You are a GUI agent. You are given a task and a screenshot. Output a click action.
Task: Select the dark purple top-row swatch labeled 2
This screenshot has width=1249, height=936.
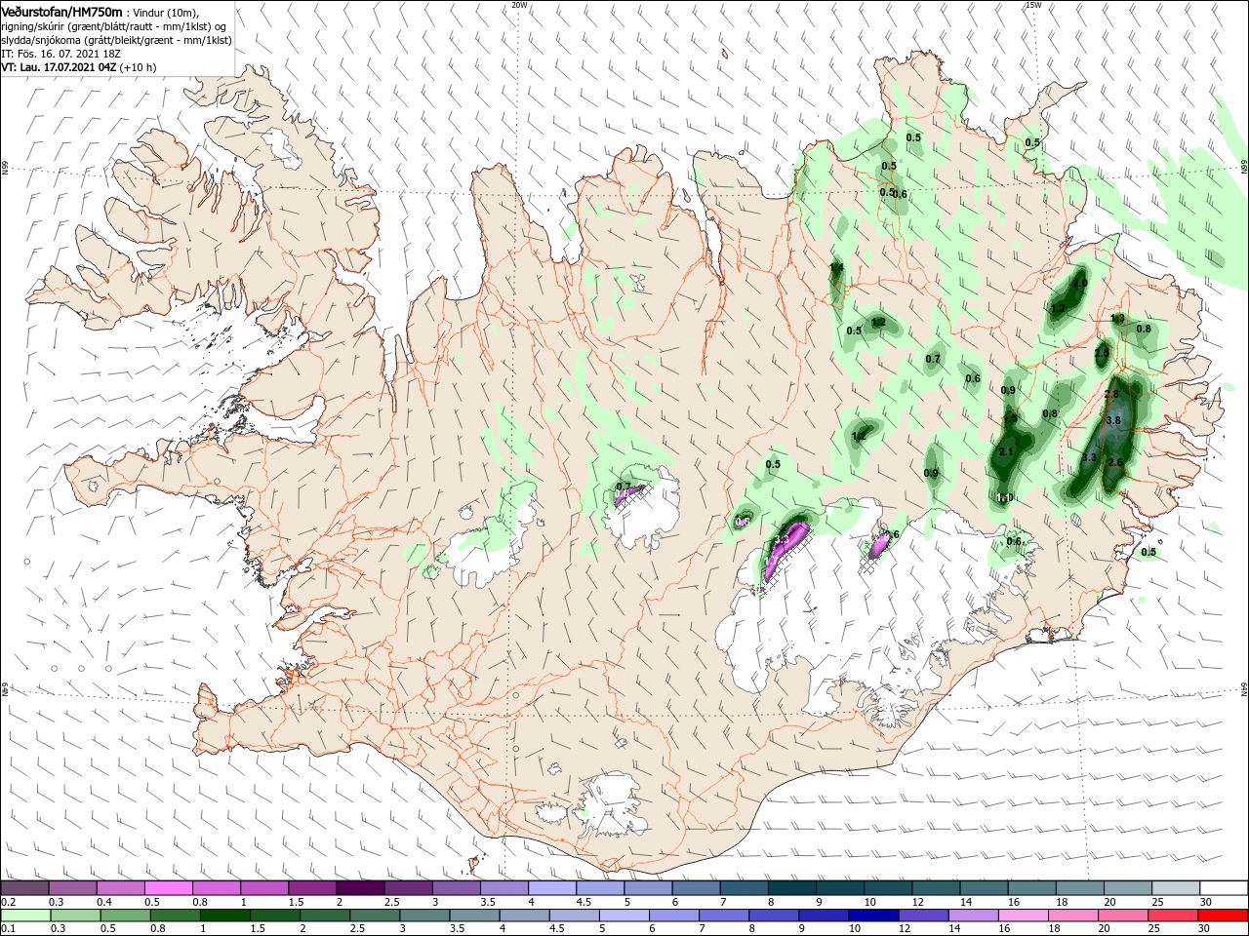360,887
